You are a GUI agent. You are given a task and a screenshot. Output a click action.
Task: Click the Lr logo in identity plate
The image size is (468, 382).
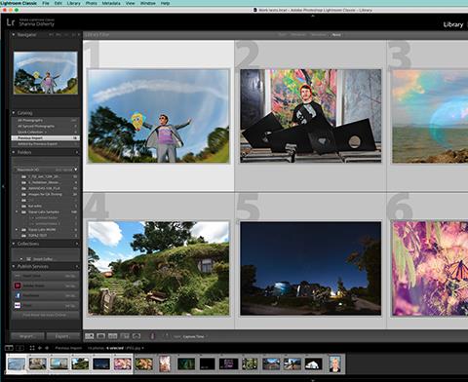coord(11,22)
